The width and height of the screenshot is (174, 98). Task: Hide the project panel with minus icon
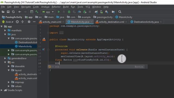34,22
